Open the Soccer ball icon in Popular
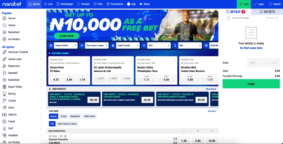The height and width of the screenshot is (144, 283). [x=5, y=18]
